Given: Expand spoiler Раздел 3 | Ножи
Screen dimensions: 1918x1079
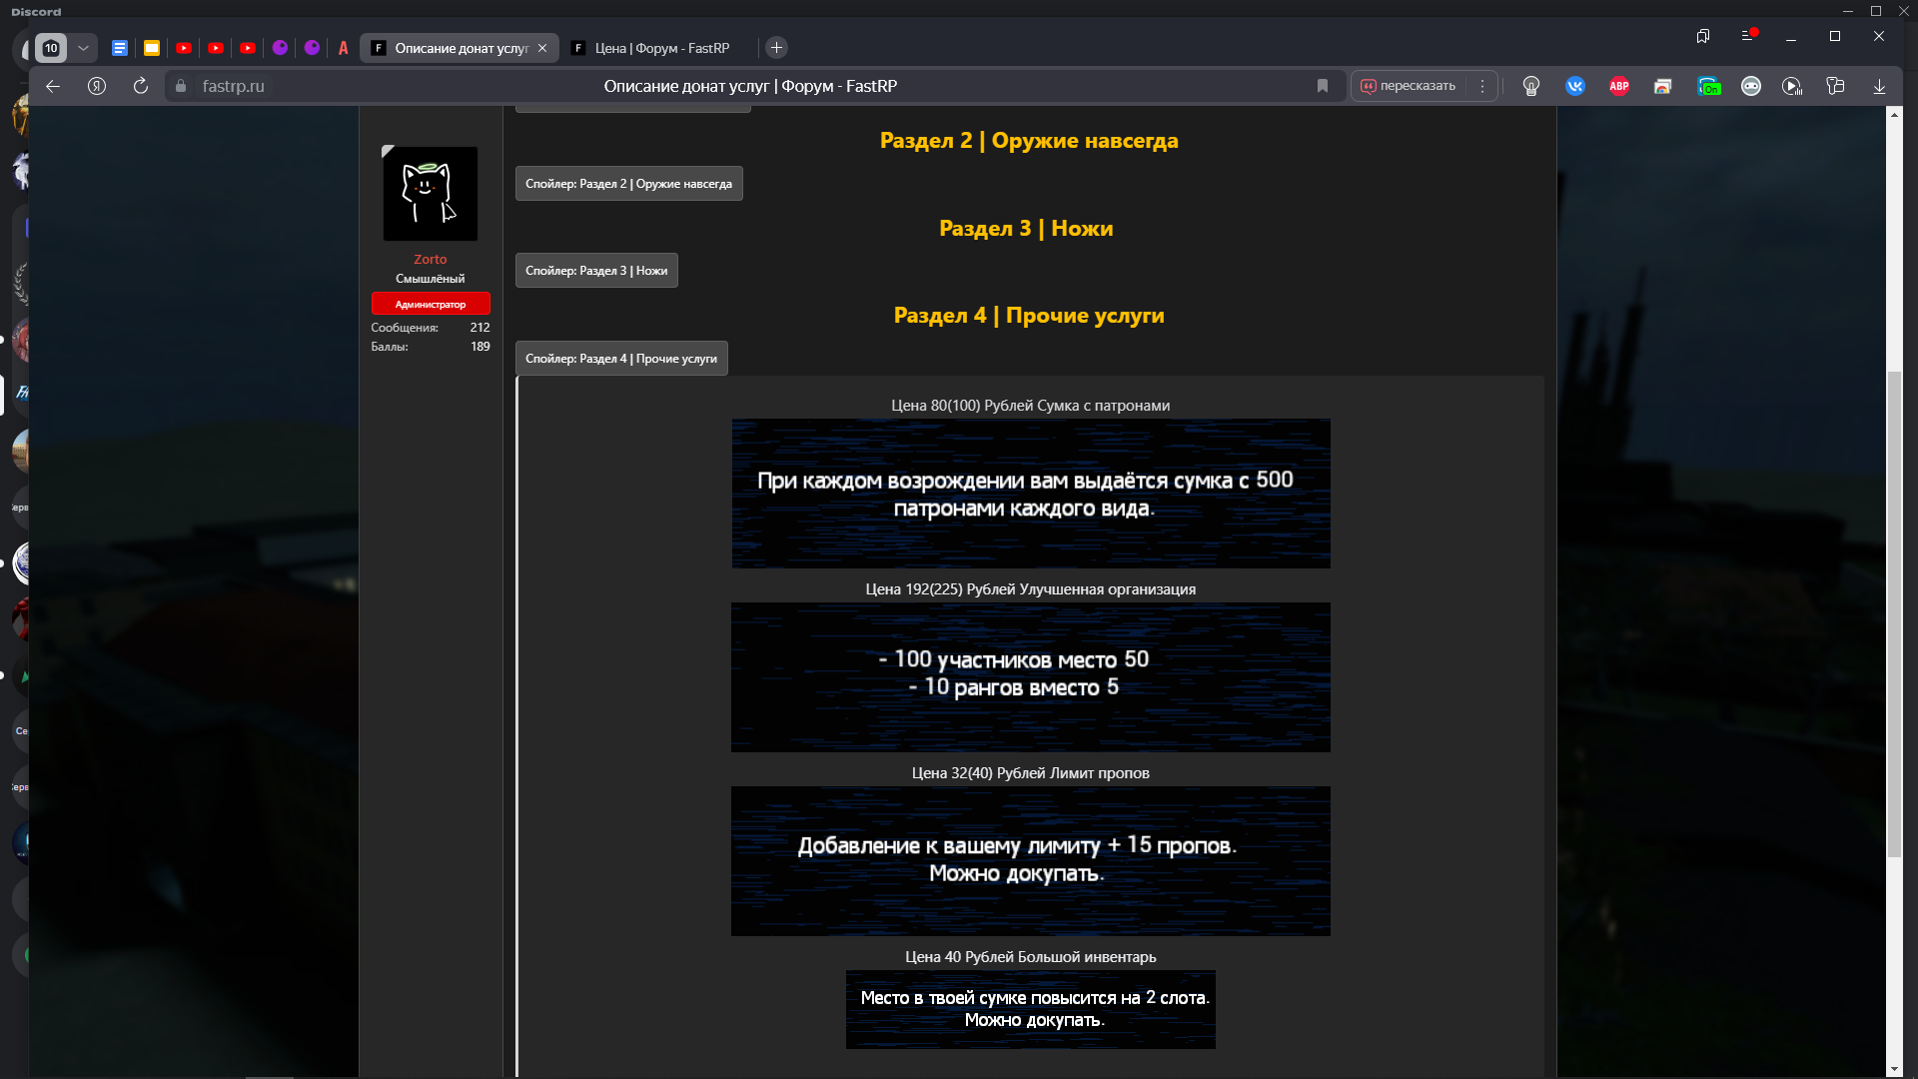Looking at the screenshot, I should point(596,271).
